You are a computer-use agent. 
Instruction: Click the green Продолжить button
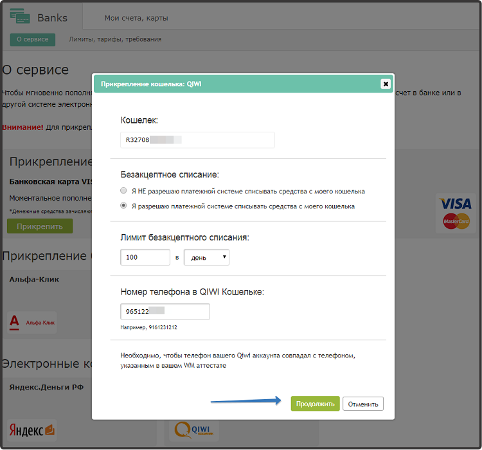pos(315,404)
